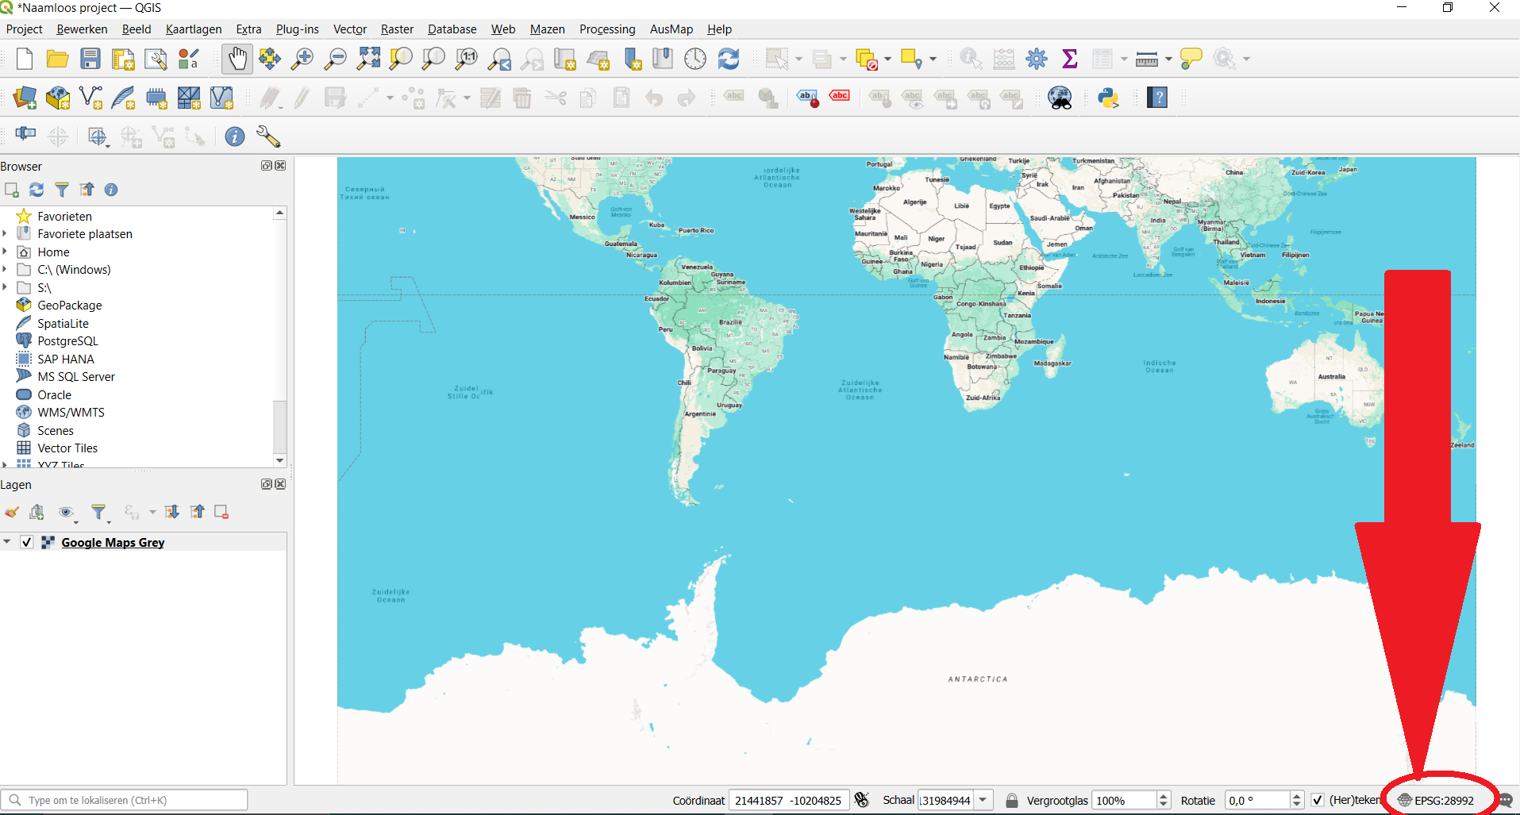This screenshot has width=1520, height=815.
Task: Expand the Favoriete plaatsen tree item
Action: pyautogui.click(x=6, y=234)
